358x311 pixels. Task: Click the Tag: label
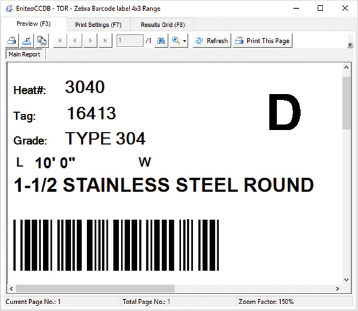coord(25,116)
